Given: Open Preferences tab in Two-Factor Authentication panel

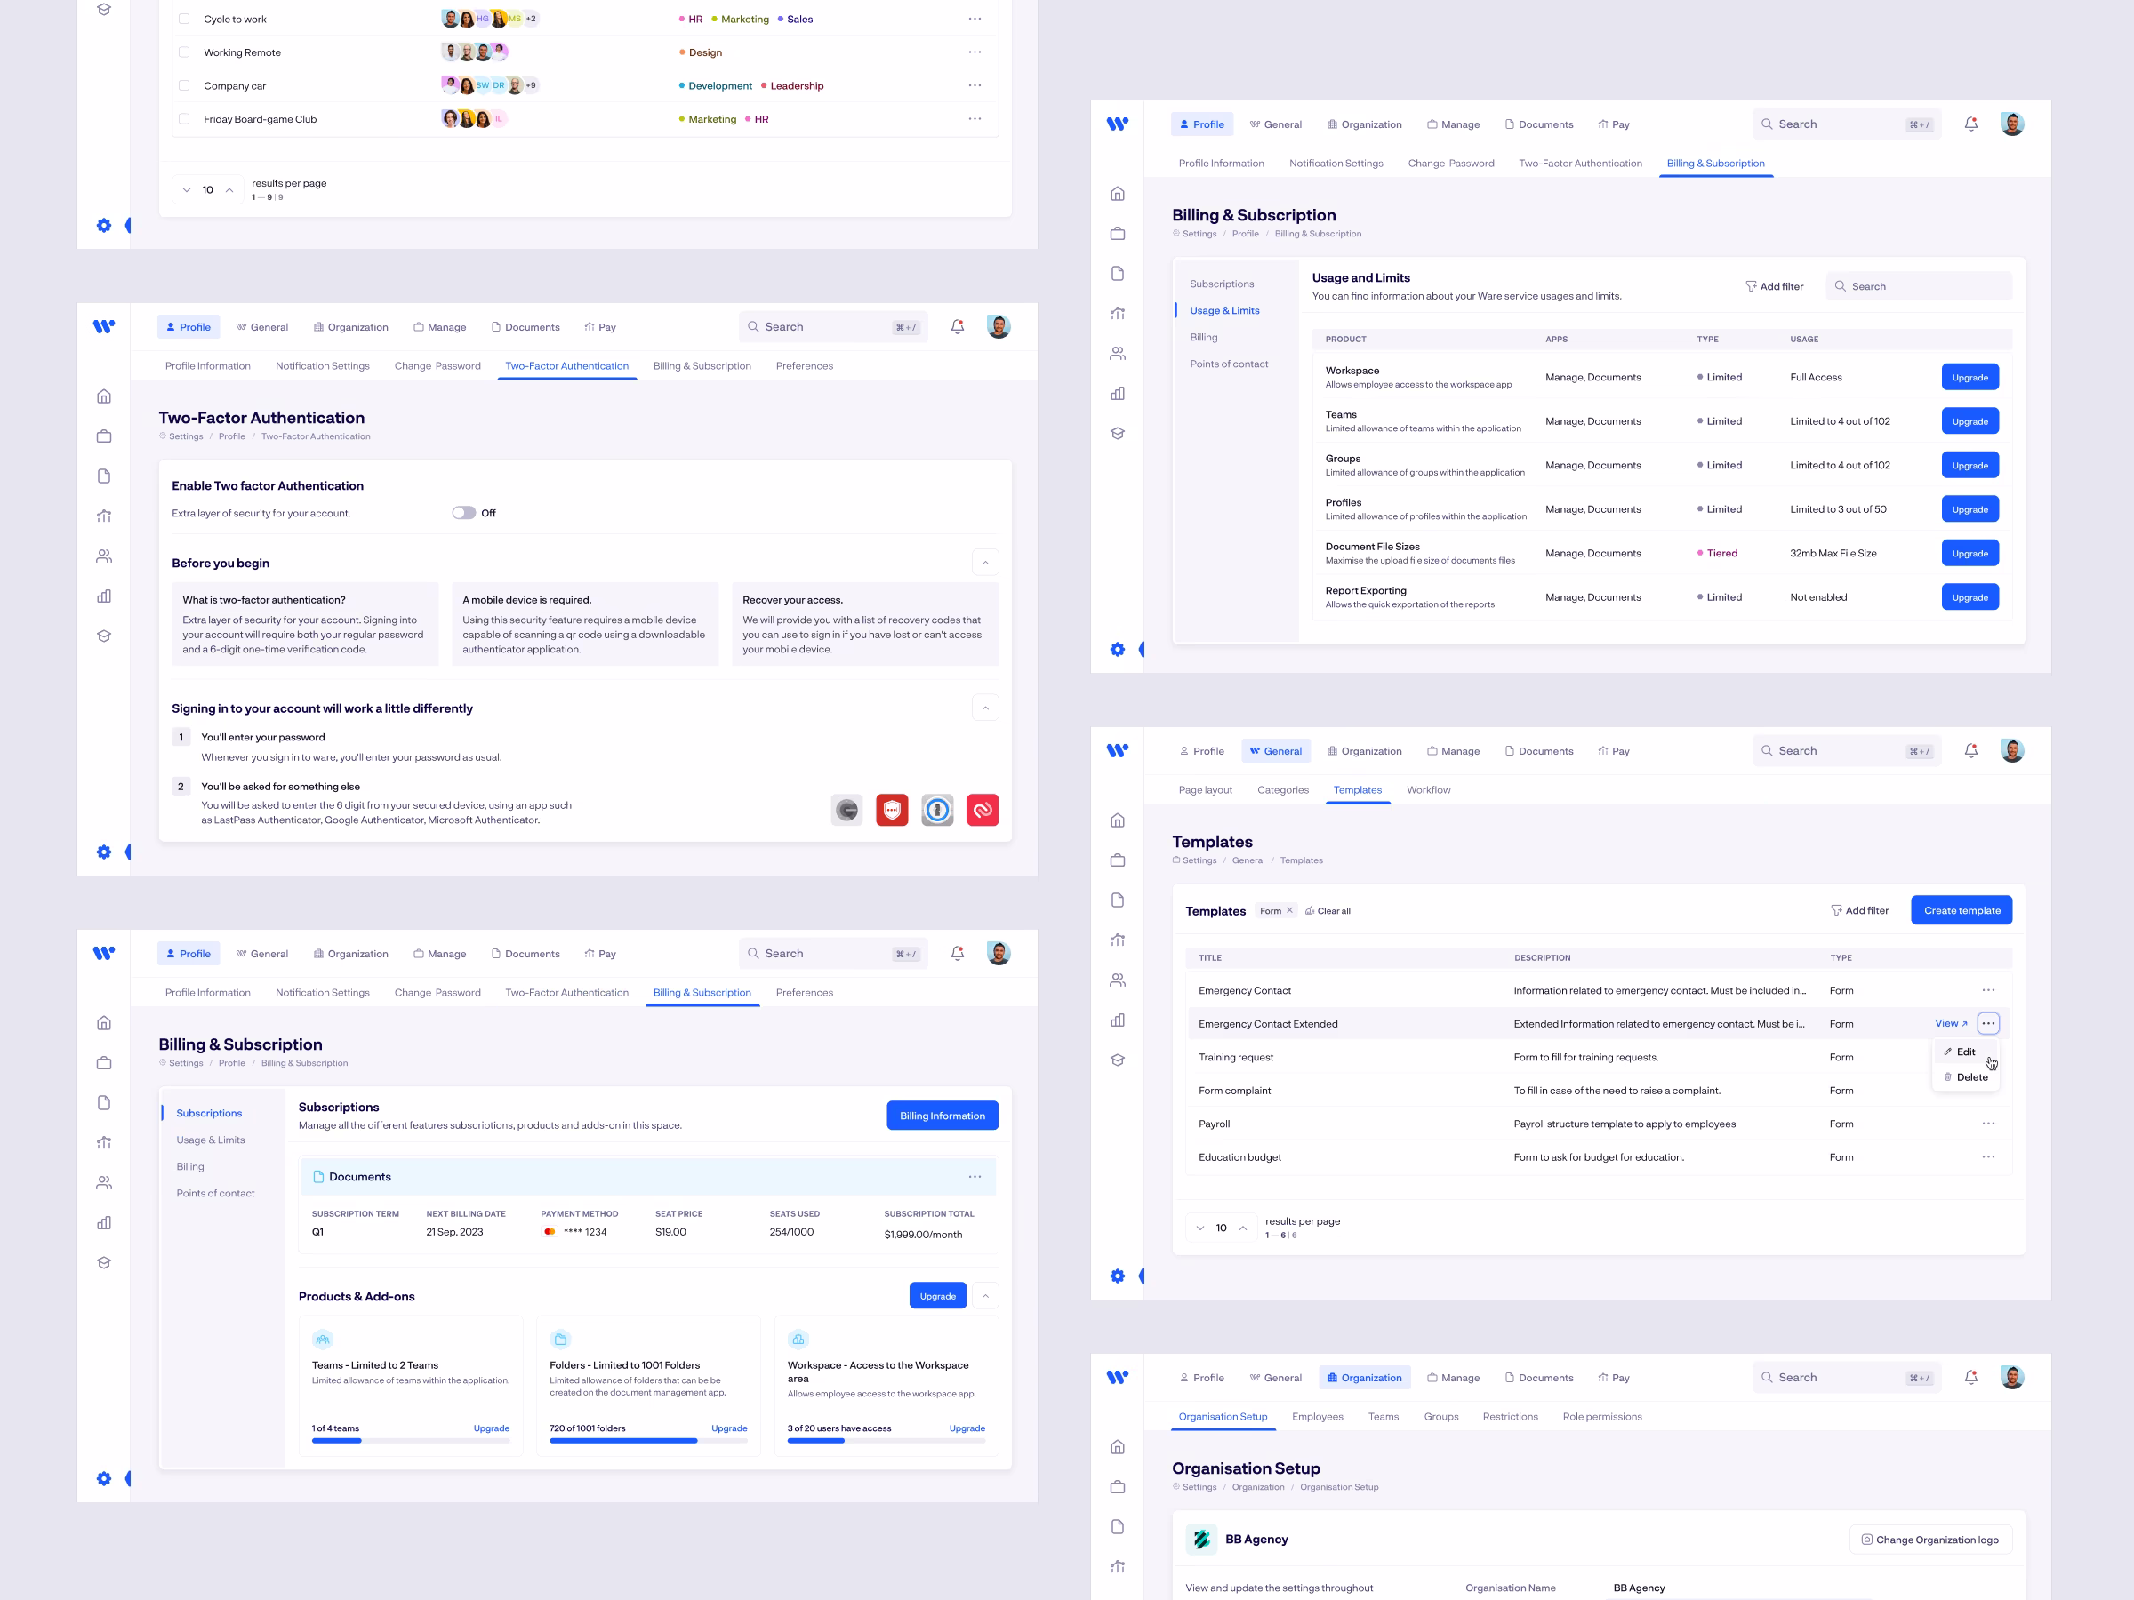Looking at the screenshot, I should point(805,365).
